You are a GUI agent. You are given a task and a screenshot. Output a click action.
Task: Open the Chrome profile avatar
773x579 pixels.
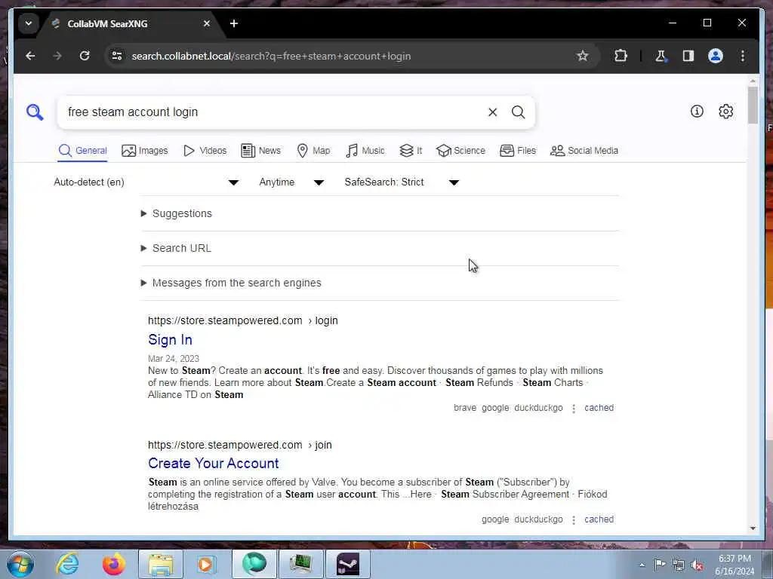coord(716,56)
